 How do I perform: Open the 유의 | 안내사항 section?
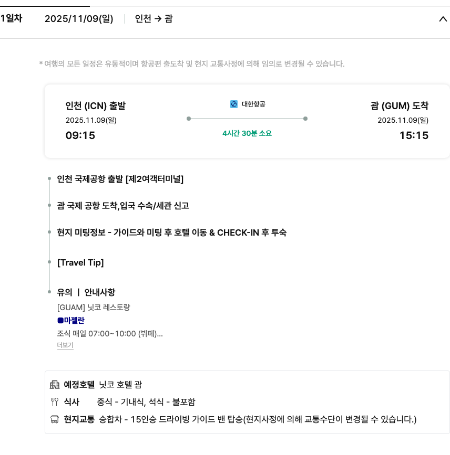point(86,292)
